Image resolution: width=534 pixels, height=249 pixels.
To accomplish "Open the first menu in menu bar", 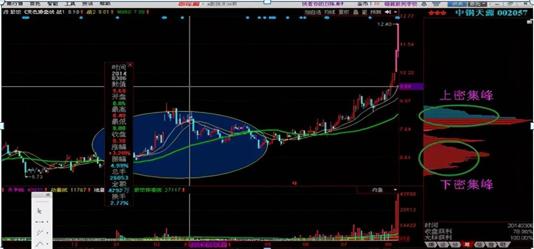I will (x=14, y=4).
